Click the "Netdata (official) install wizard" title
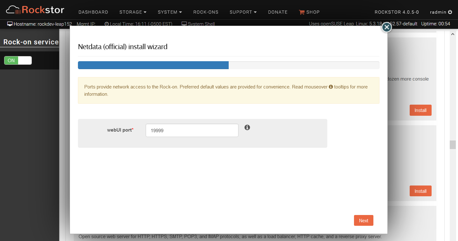Viewport: 458px width, 241px height. tap(122, 47)
